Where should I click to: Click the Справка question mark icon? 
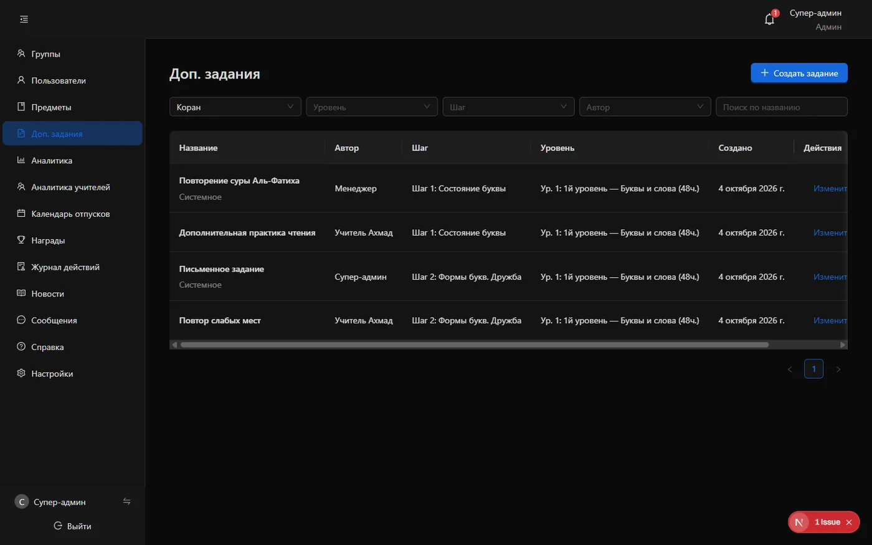pos(21,346)
